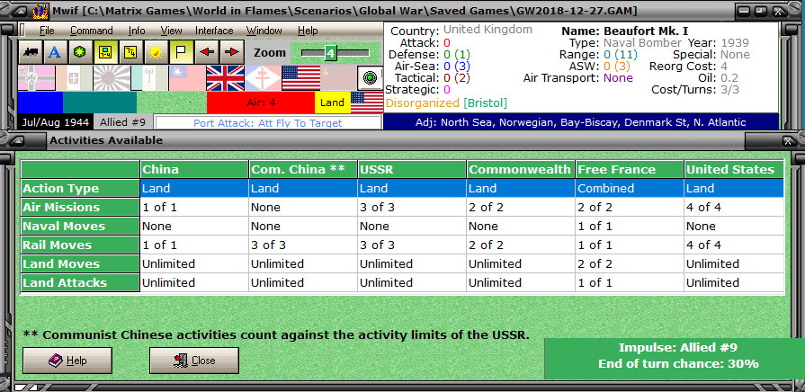Select the Land Attacks row label

[80, 282]
